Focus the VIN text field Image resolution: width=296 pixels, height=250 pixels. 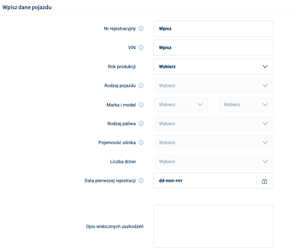coord(213,48)
